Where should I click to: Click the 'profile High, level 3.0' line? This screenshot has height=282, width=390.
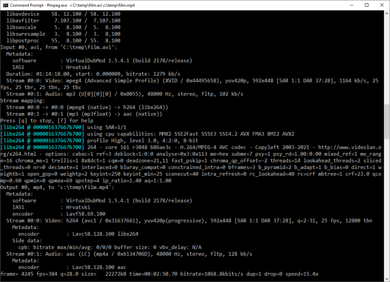click(99, 141)
